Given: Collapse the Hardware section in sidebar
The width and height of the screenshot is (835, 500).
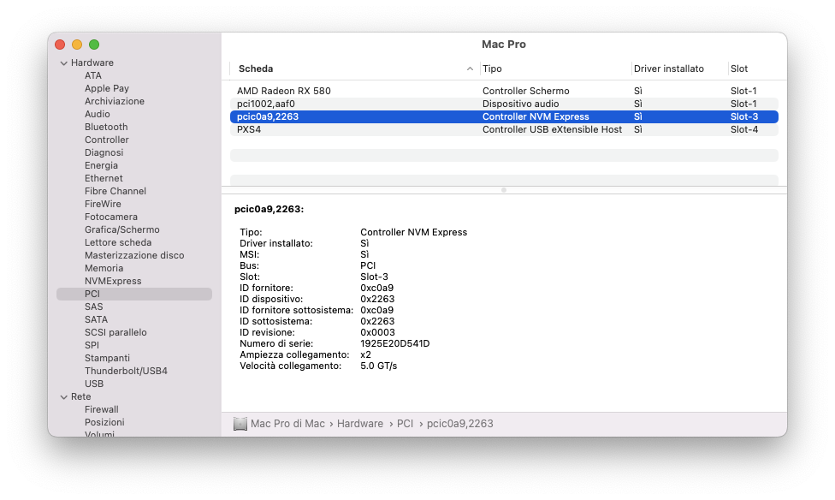Looking at the screenshot, I should 64,62.
